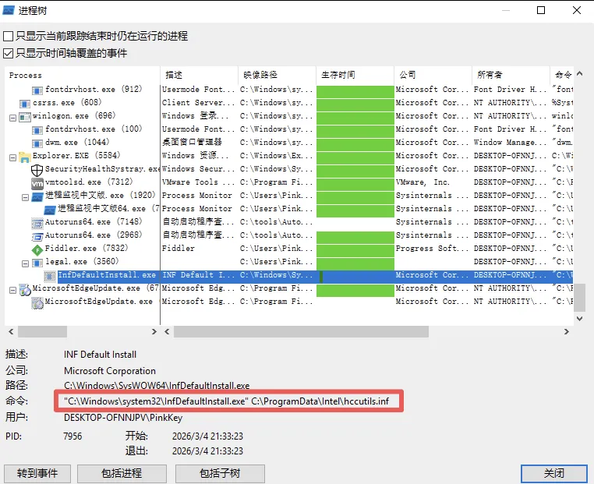Collapse the MicrosoftEdgeUpdate.exe tree node
The height and width of the screenshot is (484, 594).
tap(13, 290)
